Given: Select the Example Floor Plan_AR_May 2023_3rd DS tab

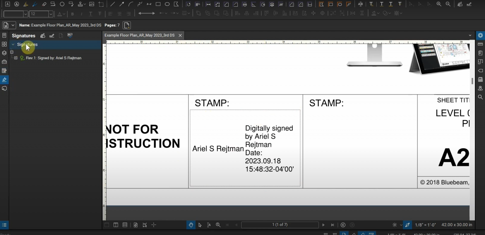Looking at the screenshot, I should coord(139,35).
